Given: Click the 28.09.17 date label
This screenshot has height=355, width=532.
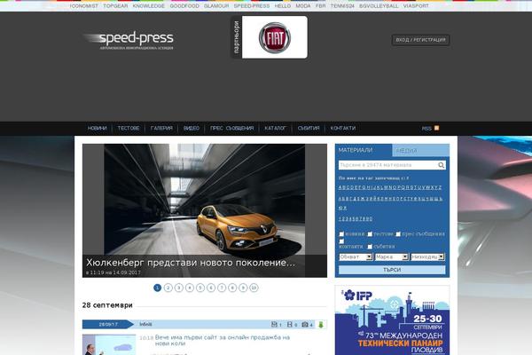Looking at the screenshot, I should (108, 325).
